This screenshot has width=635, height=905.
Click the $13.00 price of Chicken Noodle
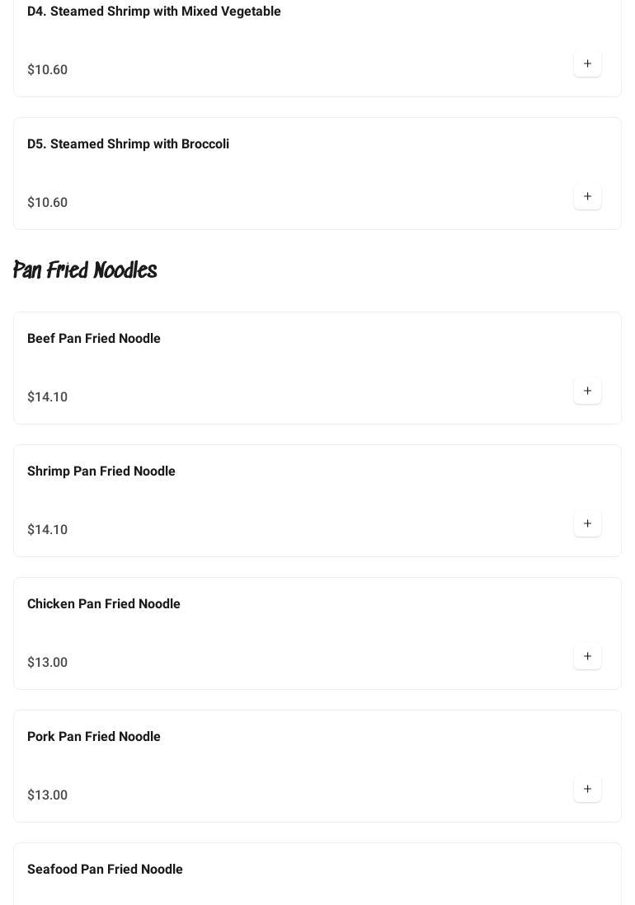[x=47, y=663]
